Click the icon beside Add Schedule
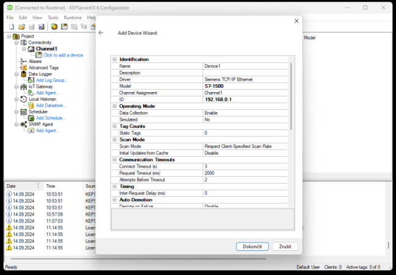Screen dimensions: 396x275 [31, 118]
